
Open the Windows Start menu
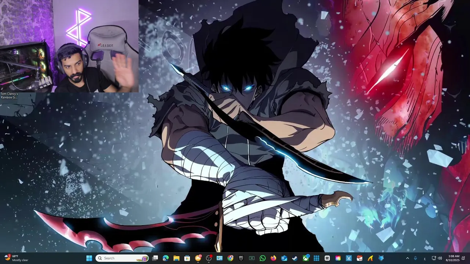[x=89, y=258]
